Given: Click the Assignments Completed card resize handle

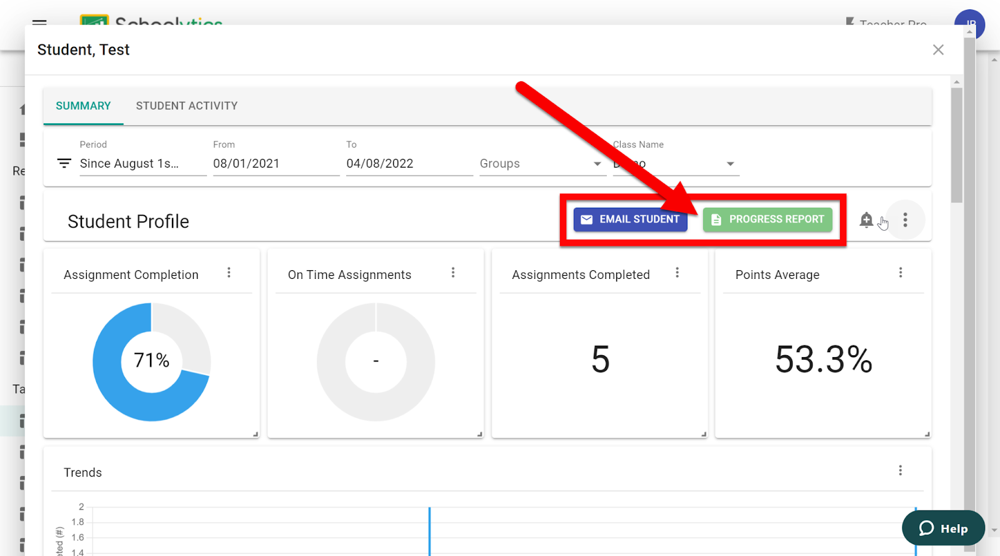Looking at the screenshot, I should tap(704, 434).
